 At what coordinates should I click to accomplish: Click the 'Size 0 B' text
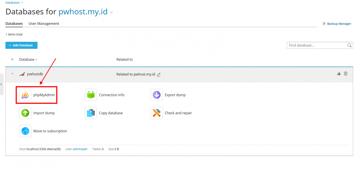114,149
